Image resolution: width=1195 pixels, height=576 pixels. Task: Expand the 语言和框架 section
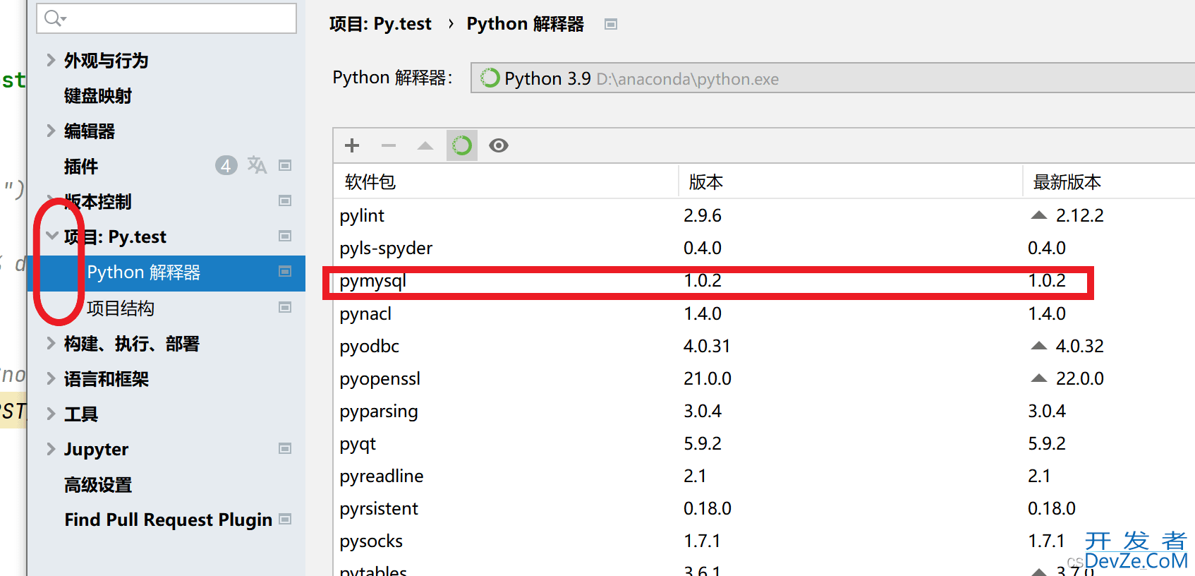[51, 378]
